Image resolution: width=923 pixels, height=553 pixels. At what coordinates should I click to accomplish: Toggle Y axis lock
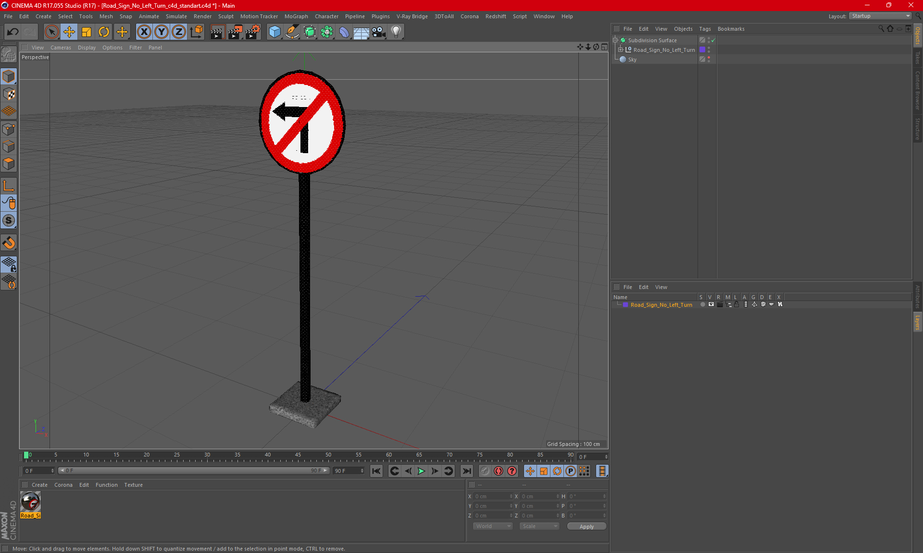162,32
